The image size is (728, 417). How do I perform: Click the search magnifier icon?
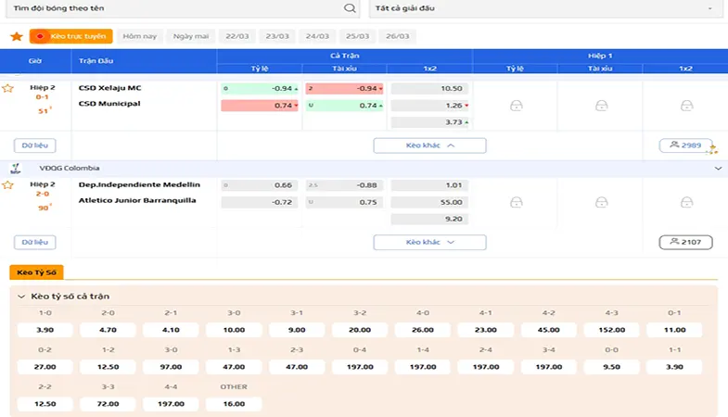pyautogui.click(x=350, y=8)
